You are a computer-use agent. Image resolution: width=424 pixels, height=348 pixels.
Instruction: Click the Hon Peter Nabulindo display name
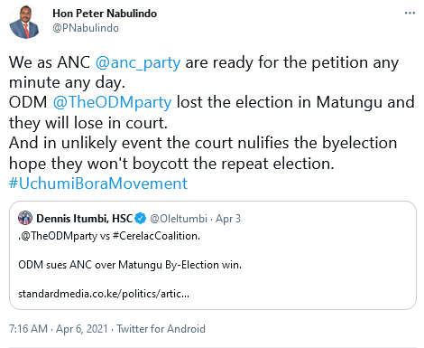(105, 14)
